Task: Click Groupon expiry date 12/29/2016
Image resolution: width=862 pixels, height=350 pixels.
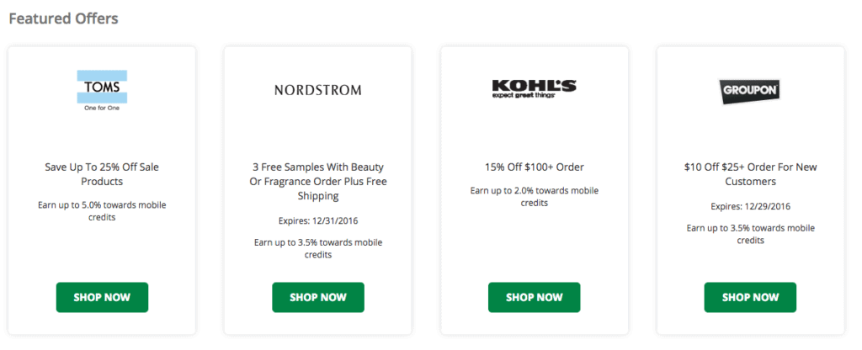Action: (749, 206)
